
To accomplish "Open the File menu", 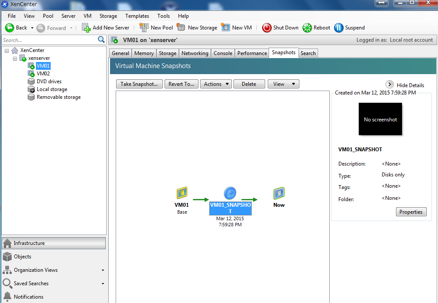I will (12, 16).
